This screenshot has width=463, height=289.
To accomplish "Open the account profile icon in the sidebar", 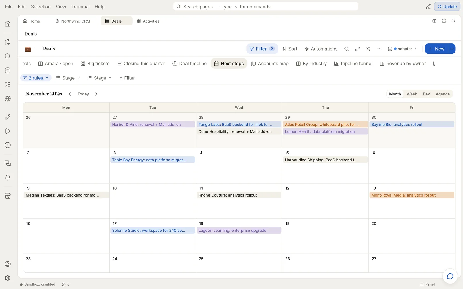I will coord(8,264).
